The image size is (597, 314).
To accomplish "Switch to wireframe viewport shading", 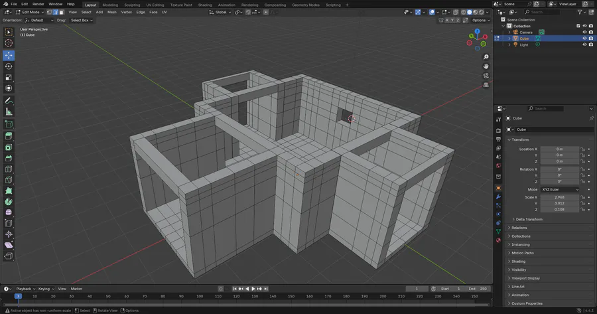I will point(464,12).
